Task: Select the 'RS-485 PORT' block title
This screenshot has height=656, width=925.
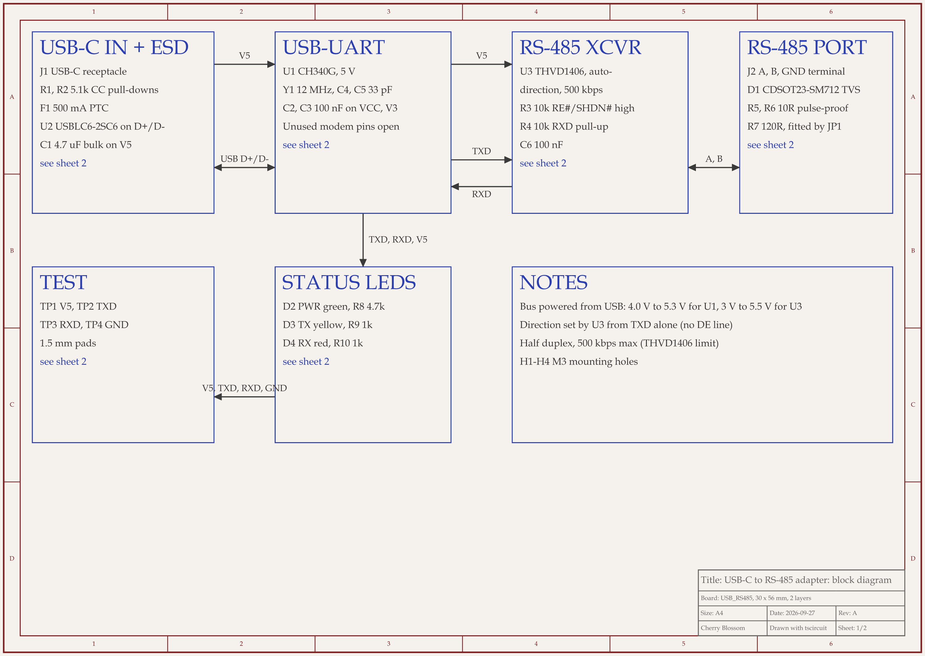Action: click(807, 47)
